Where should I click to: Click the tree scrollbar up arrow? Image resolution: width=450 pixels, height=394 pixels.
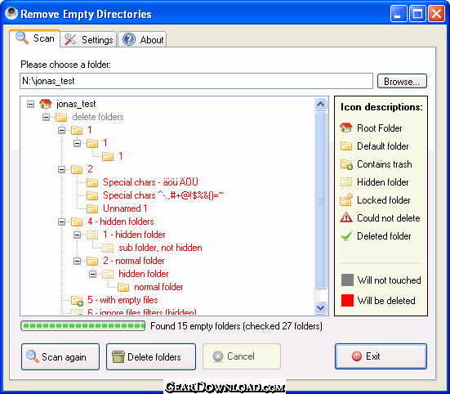click(321, 104)
